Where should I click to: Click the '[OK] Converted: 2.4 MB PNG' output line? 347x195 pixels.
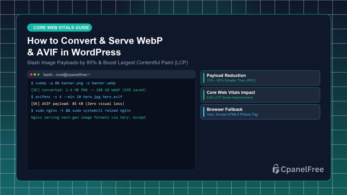point(89,90)
